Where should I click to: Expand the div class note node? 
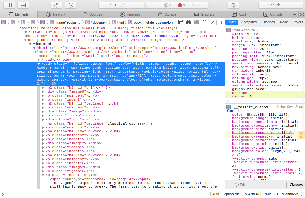43,119
